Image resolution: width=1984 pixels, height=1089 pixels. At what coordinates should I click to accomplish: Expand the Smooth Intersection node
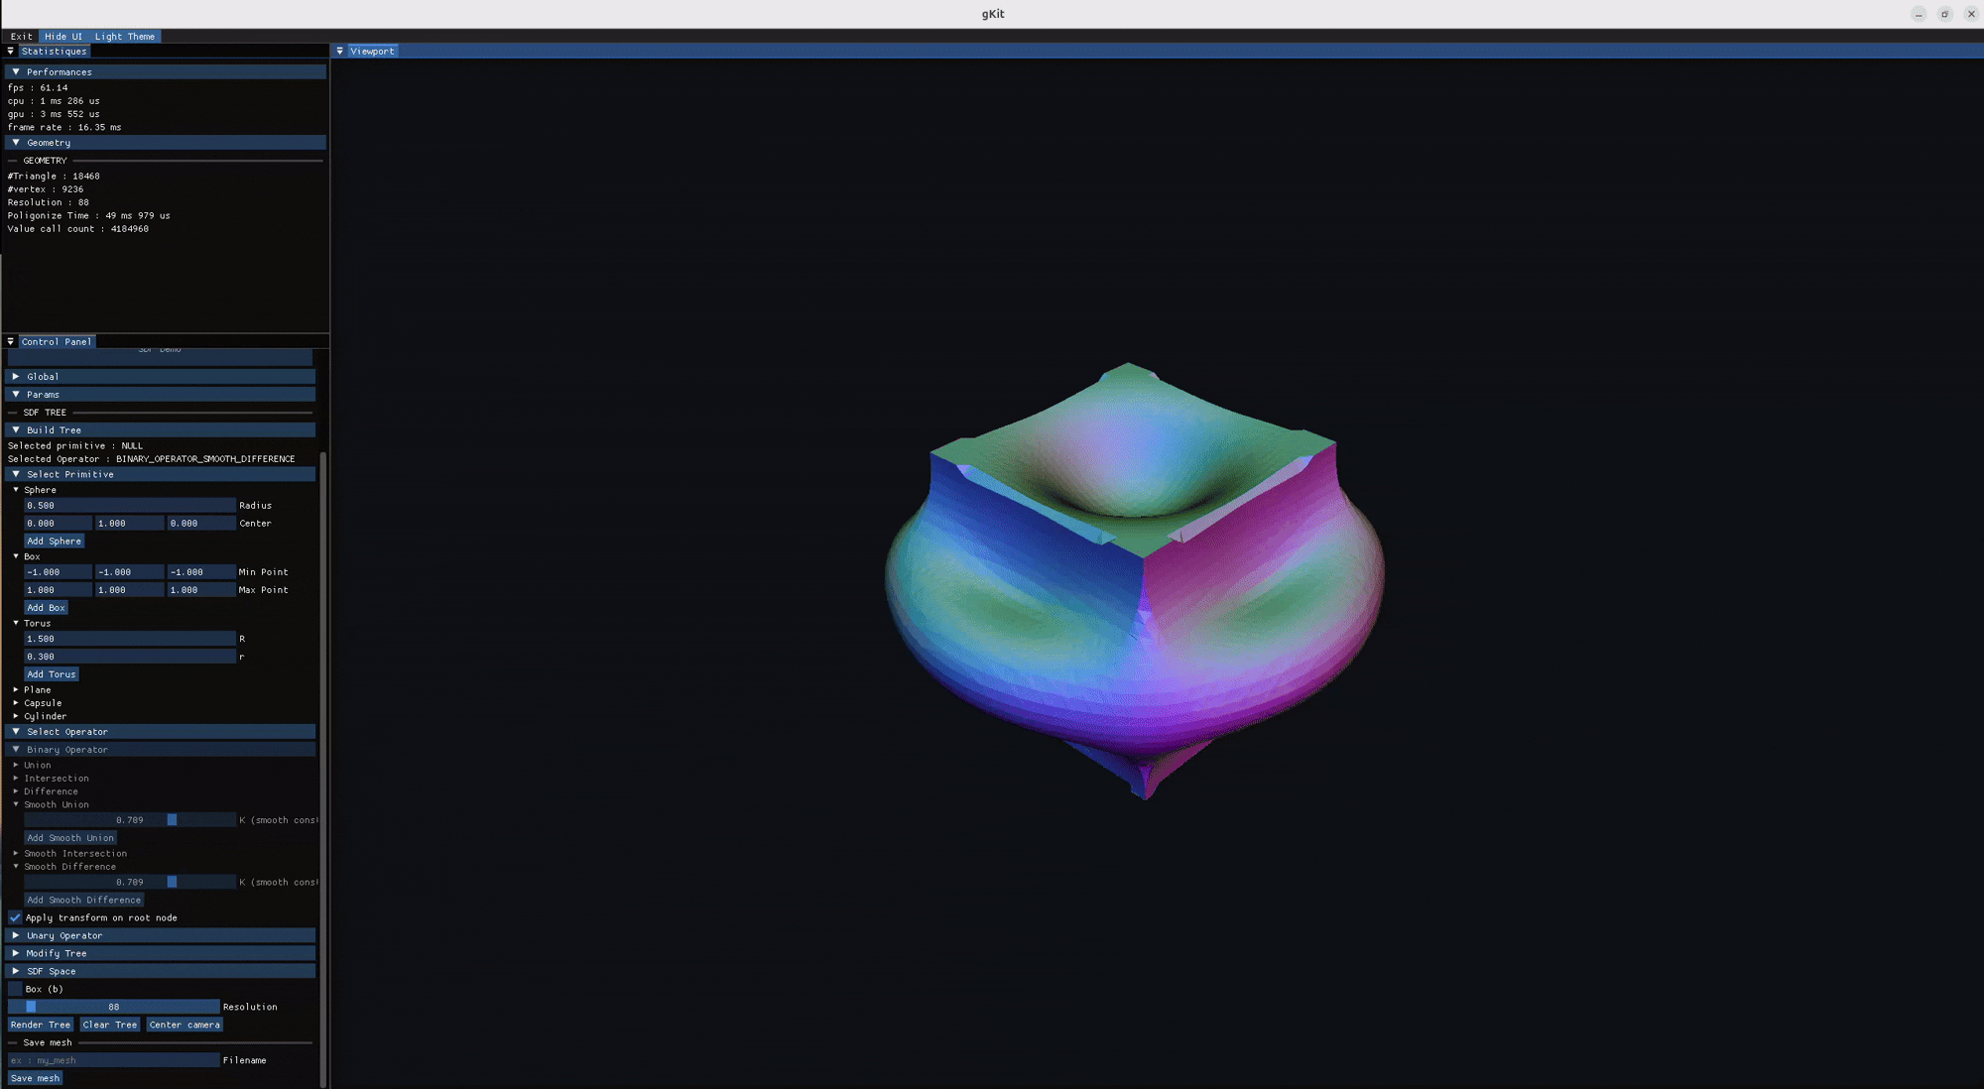[x=16, y=853]
